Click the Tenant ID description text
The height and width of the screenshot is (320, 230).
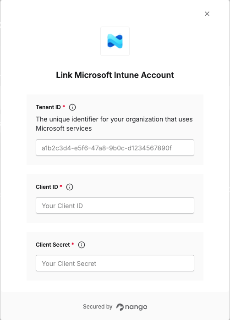[114, 124]
